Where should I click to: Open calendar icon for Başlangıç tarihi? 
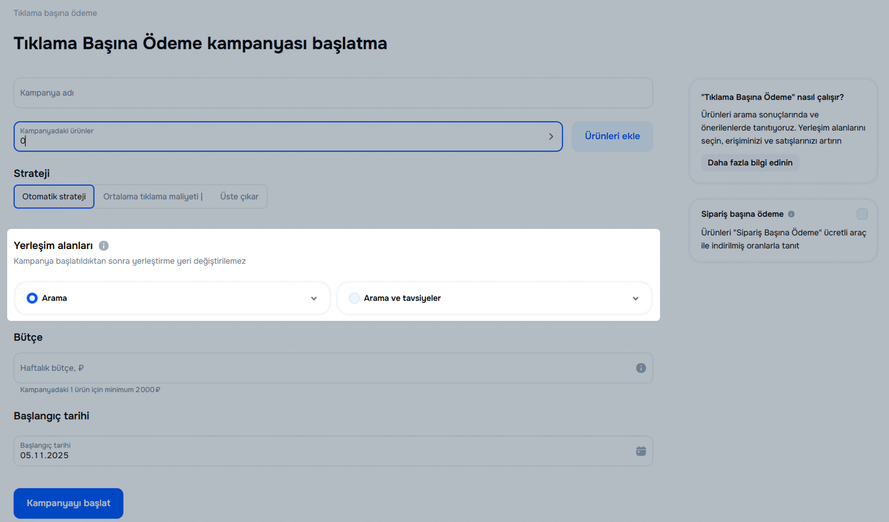point(640,451)
